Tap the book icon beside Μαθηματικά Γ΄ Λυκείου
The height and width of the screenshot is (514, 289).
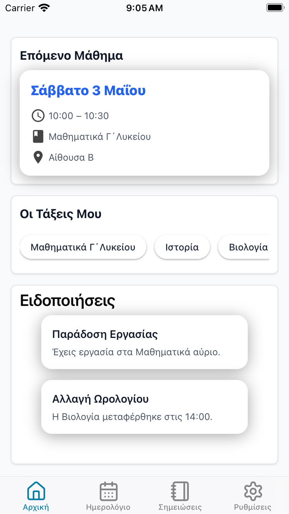(38, 136)
